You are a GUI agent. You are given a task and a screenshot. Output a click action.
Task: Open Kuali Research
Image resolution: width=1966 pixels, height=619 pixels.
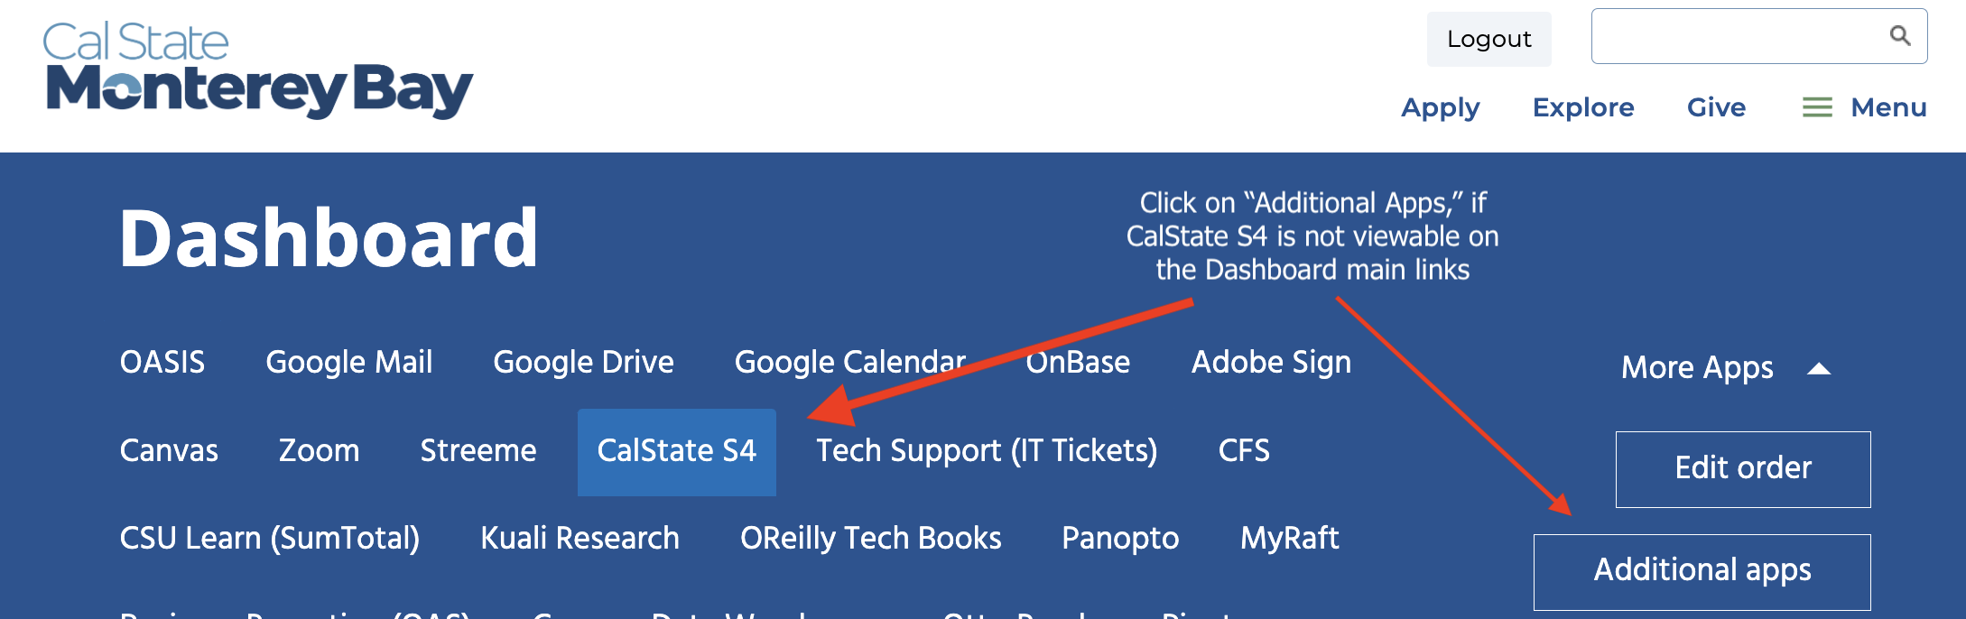(x=580, y=538)
